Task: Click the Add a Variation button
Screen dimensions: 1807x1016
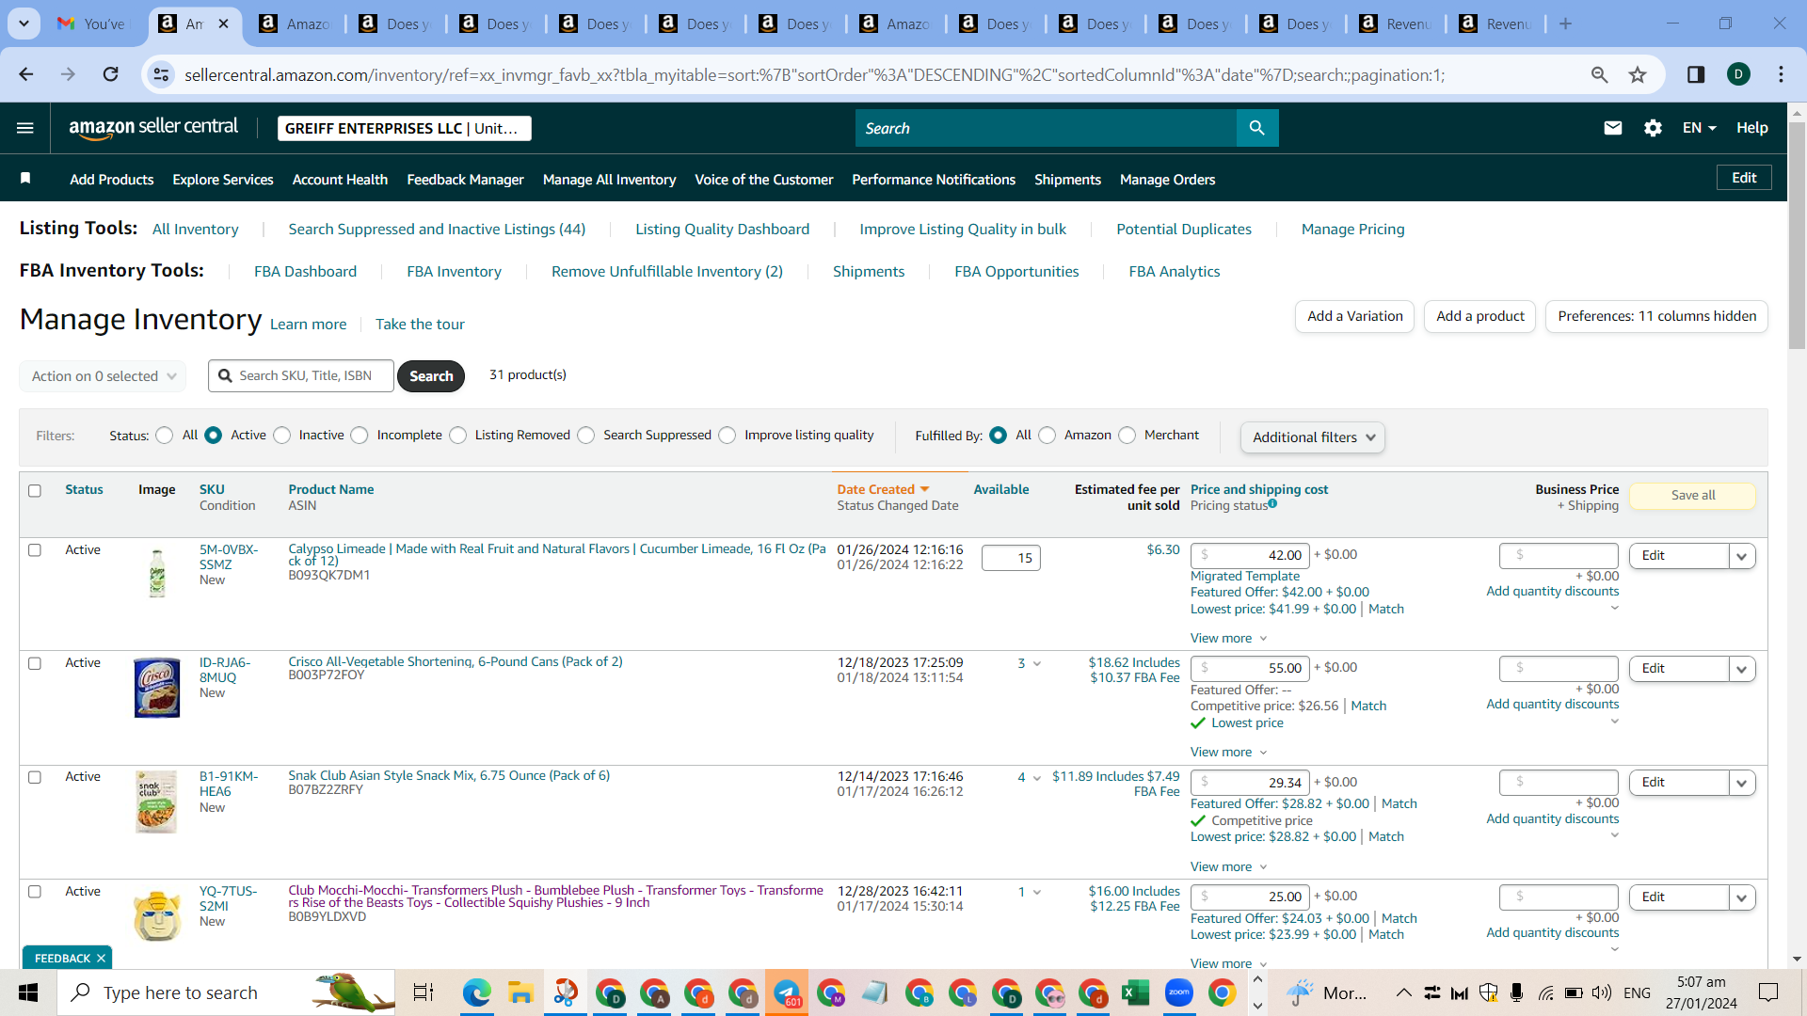Action: tap(1354, 317)
